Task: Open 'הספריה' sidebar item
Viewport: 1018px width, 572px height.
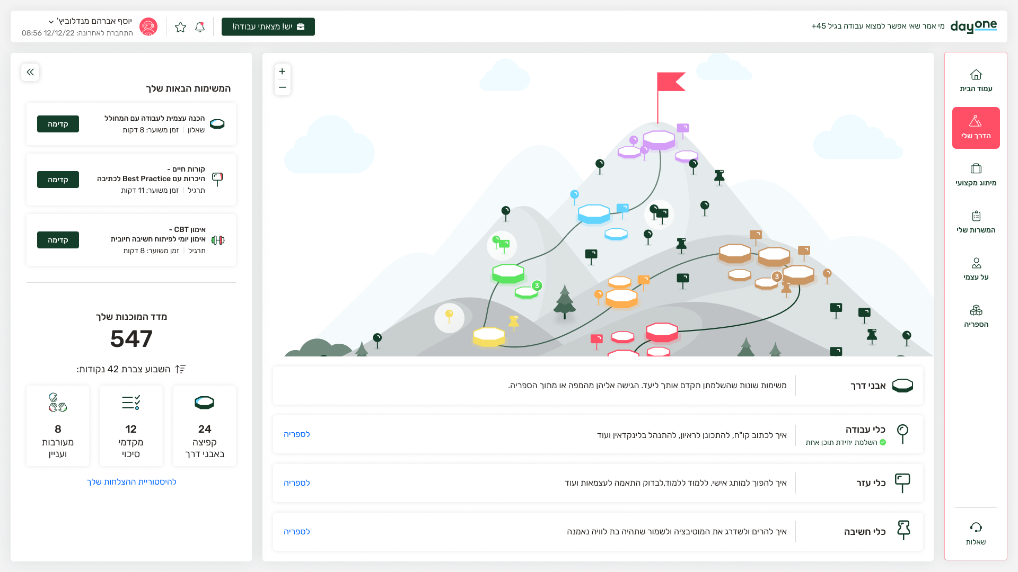Action: coord(976,316)
